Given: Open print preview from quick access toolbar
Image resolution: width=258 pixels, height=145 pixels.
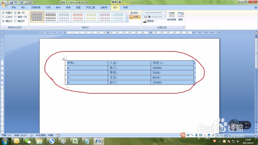Looking at the screenshot, I should pyautogui.click(x=26, y=3).
